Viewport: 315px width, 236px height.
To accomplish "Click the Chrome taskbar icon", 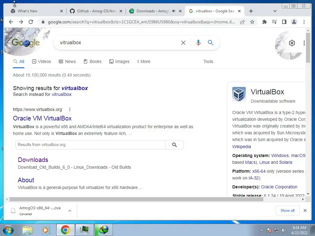I will coord(65,230).
